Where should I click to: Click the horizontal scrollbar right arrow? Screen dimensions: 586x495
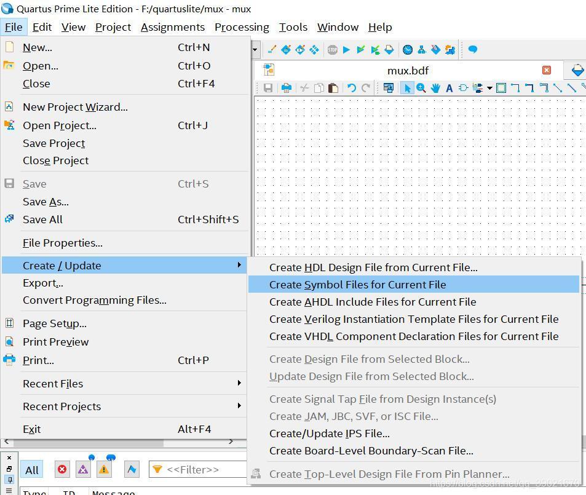coord(231,442)
